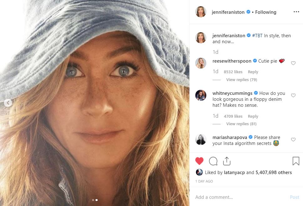This screenshot has width=303, height=206.
Task: Click the comment speech bubble icon
Action: 213,161
